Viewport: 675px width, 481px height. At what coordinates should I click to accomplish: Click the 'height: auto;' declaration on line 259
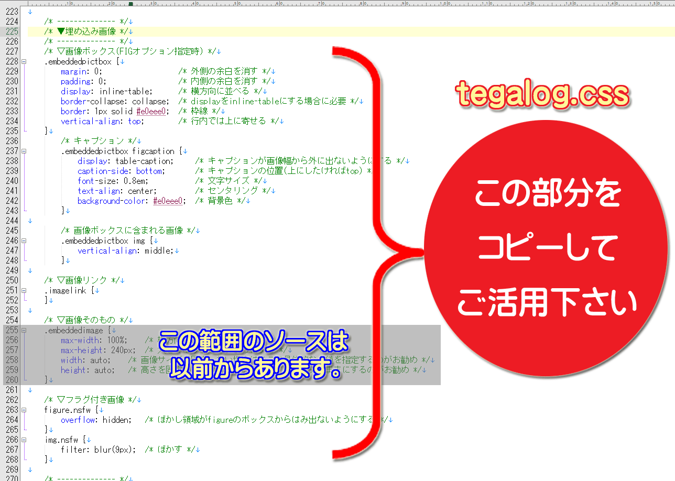(88, 370)
